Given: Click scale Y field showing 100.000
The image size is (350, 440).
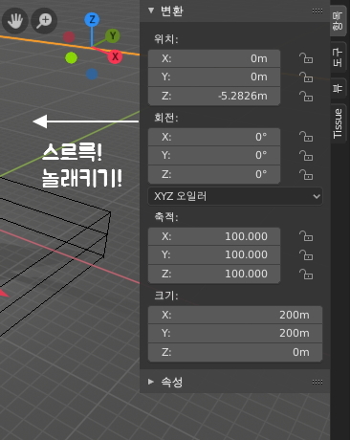Looking at the screenshot, I should tap(214, 254).
